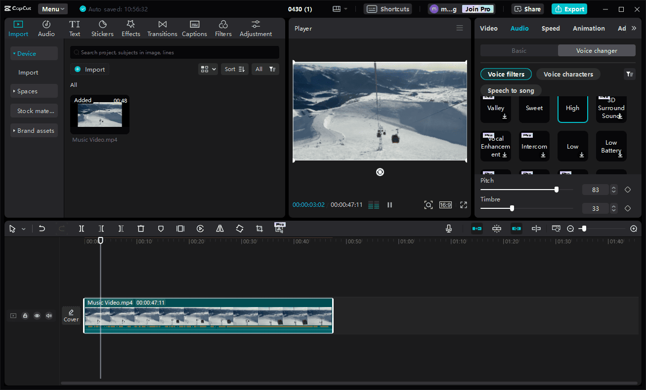Viewport: 646px width, 390px height.
Task: Click the Cover edit button
Action: (71, 315)
